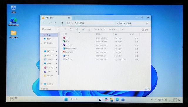The height and width of the screenshot is (107, 188).
Task: Open Task View on taskbar
Action: (x=100, y=99)
